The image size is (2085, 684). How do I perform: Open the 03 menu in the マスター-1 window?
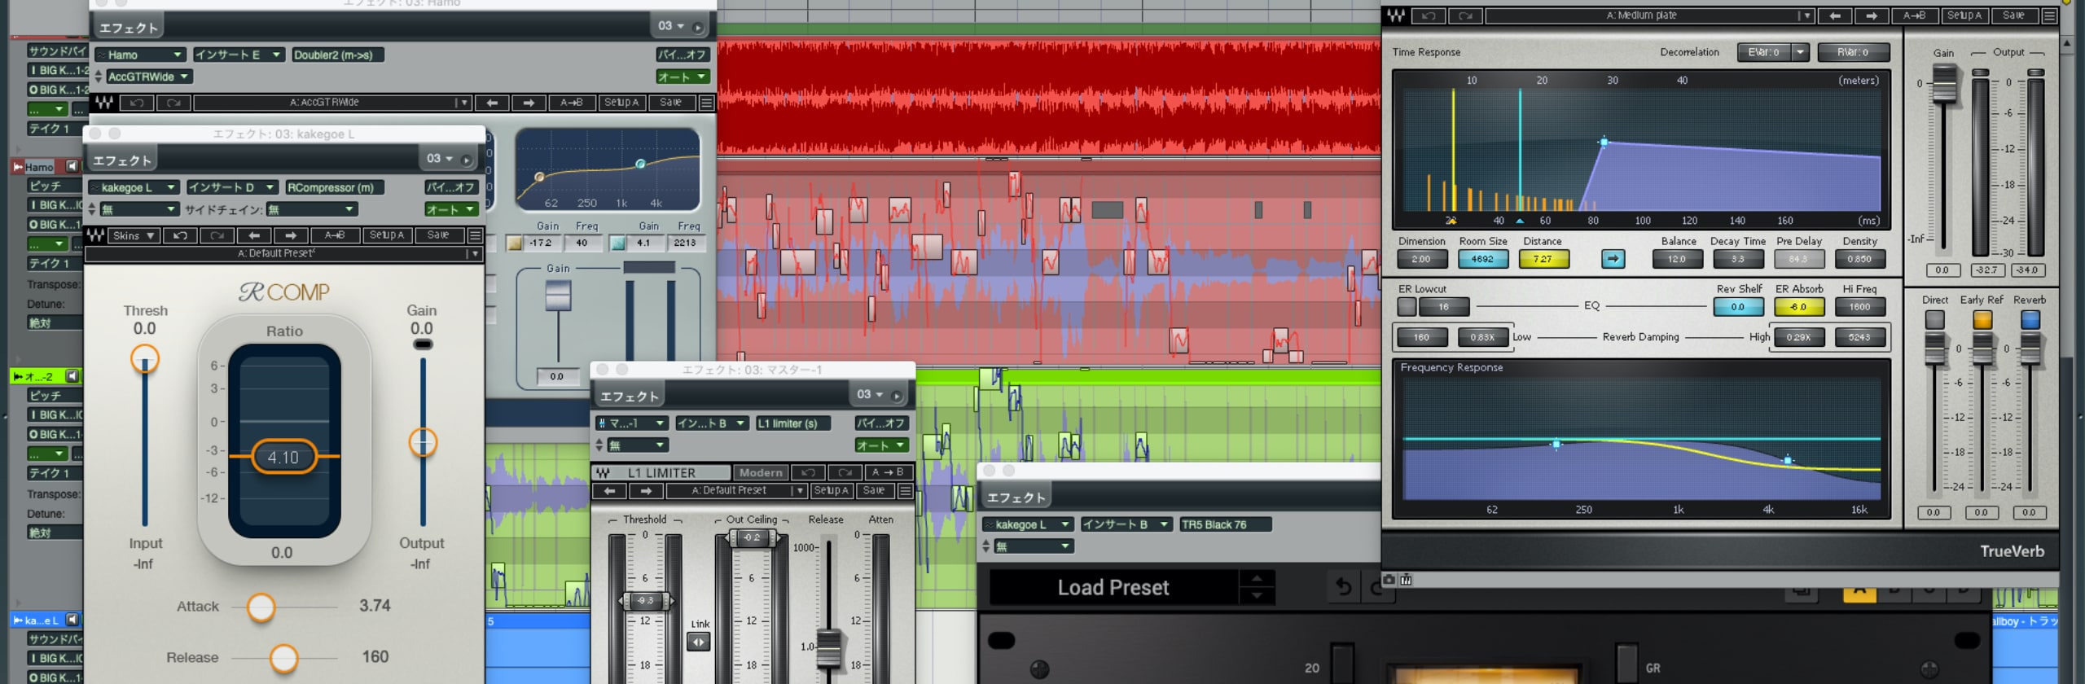(869, 394)
